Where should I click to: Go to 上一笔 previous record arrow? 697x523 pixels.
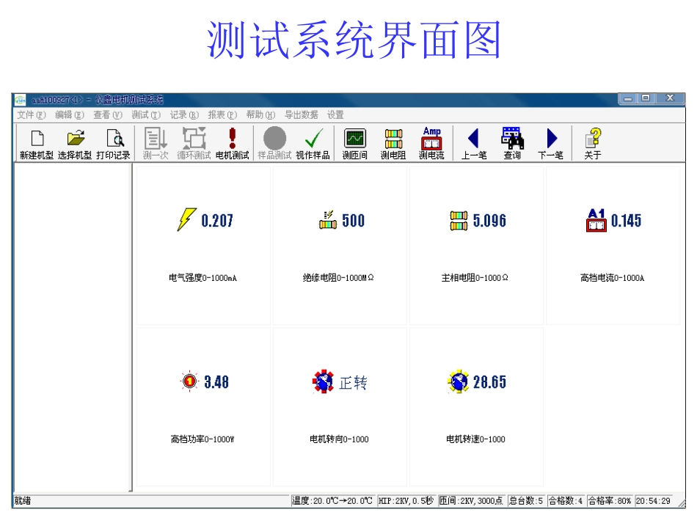pyautogui.click(x=473, y=138)
